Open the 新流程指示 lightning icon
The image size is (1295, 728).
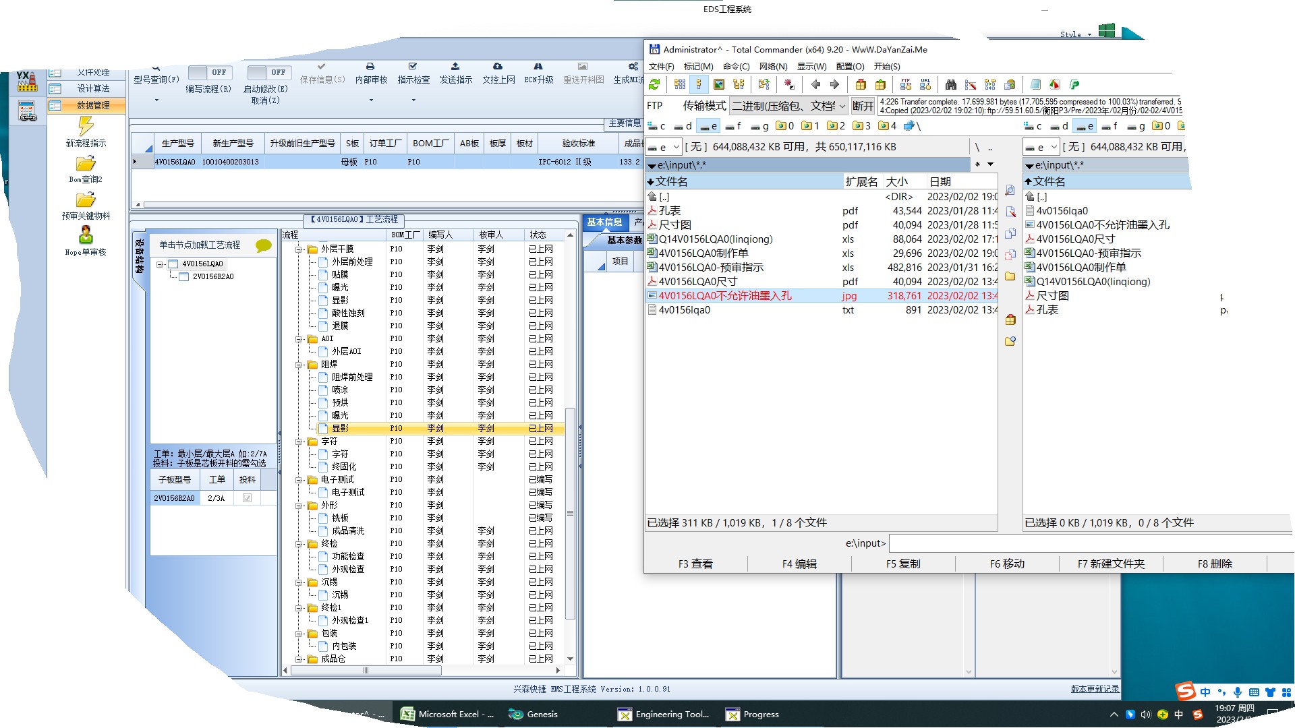(86, 125)
